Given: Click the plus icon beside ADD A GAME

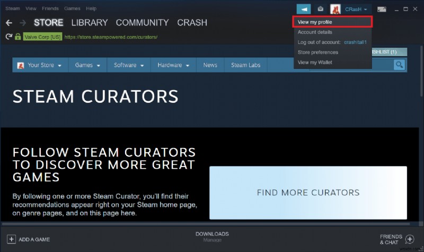Looking at the screenshot, I should pyautogui.click(x=11, y=239).
